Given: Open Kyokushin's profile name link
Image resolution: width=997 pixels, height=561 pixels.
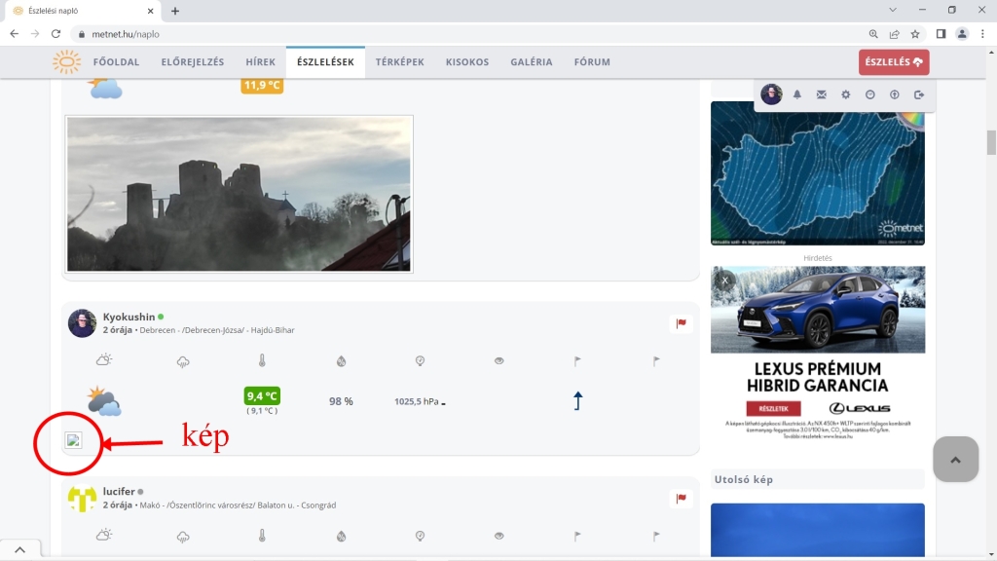Looking at the screenshot, I should [129, 317].
